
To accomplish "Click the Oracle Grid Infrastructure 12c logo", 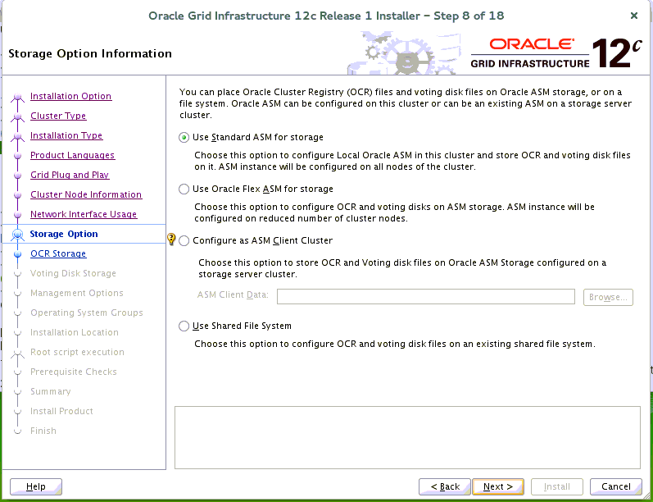I will 556,53.
